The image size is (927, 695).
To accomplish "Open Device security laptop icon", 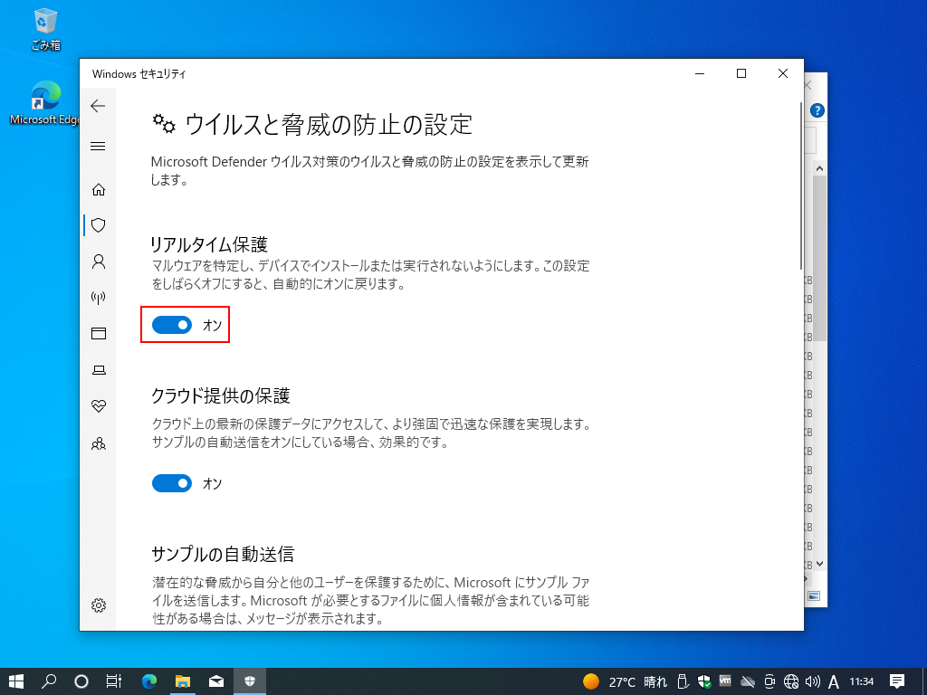I will (99, 370).
